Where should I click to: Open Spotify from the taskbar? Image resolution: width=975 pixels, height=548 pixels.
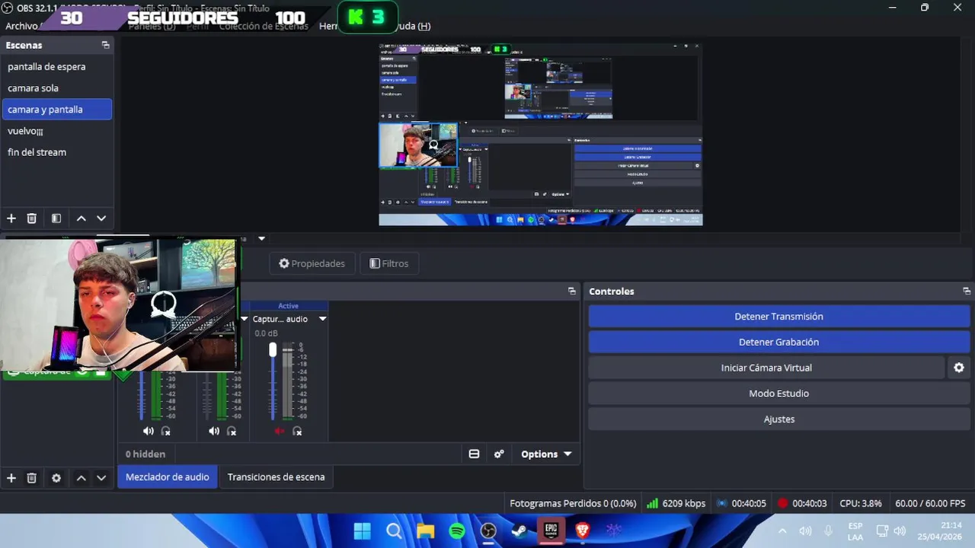[x=457, y=530]
